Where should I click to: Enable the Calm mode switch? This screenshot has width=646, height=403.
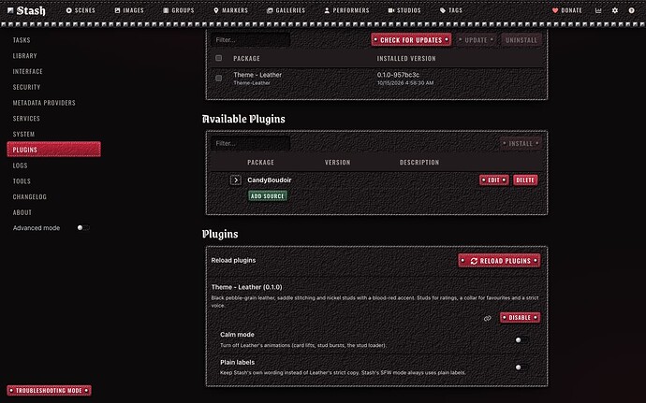(521, 340)
